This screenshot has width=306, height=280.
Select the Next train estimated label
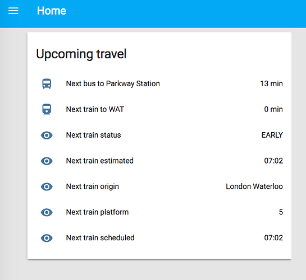tap(100, 161)
